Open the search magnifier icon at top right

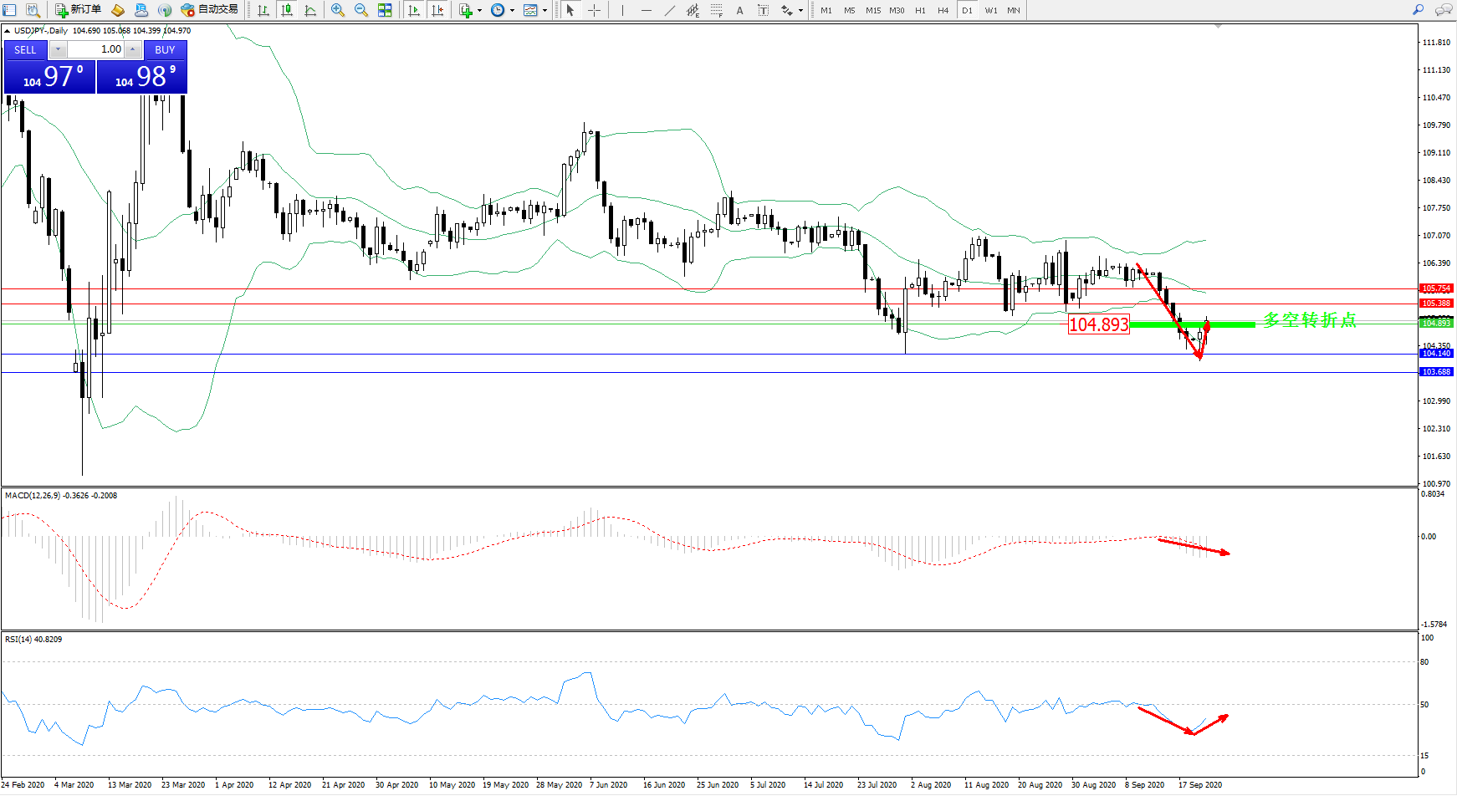1418,10
